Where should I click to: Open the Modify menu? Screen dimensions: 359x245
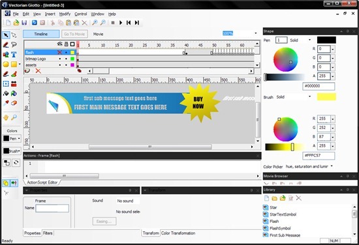point(65,14)
